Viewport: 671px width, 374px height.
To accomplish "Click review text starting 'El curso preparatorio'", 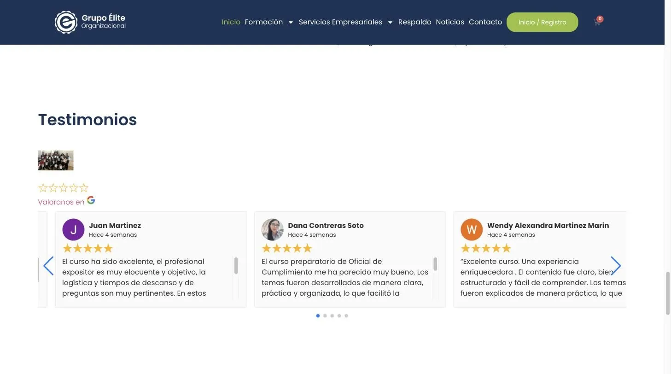I will (345, 277).
